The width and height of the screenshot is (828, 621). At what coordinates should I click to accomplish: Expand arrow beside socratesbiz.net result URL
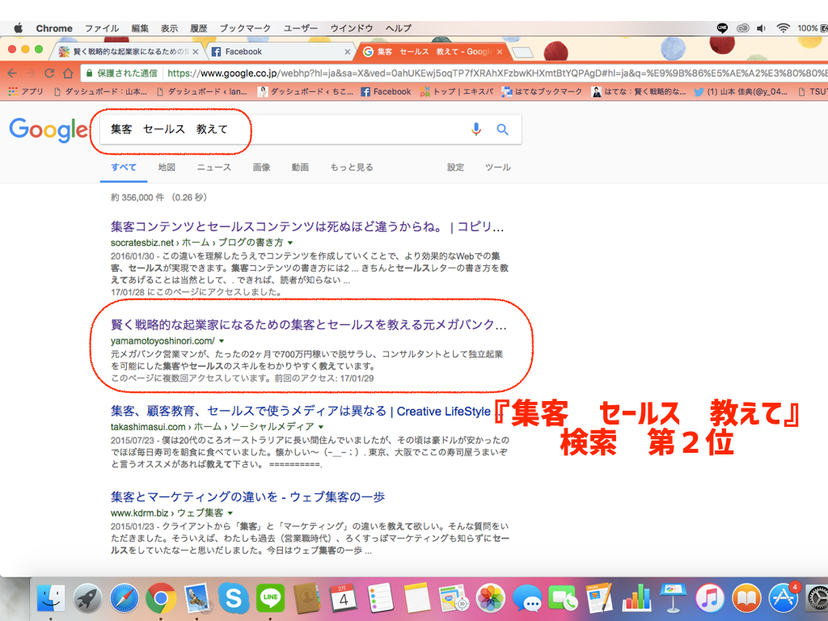pyautogui.click(x=290, y=243)
